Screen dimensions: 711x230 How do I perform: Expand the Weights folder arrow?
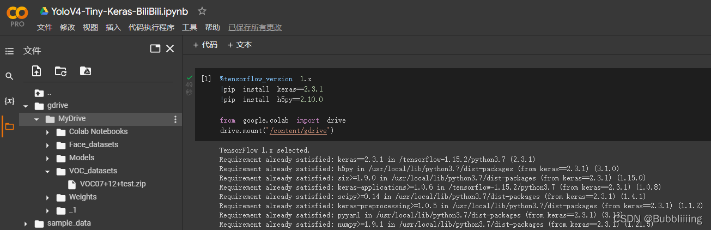pyautogui.click(x=47, y=197)
